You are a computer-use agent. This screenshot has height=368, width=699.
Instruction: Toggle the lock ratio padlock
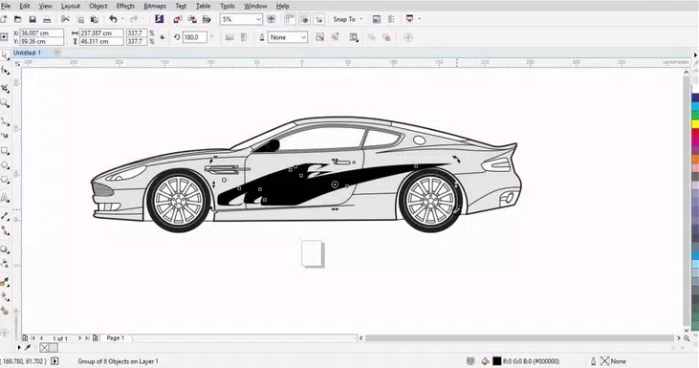[x=163, y=37]
